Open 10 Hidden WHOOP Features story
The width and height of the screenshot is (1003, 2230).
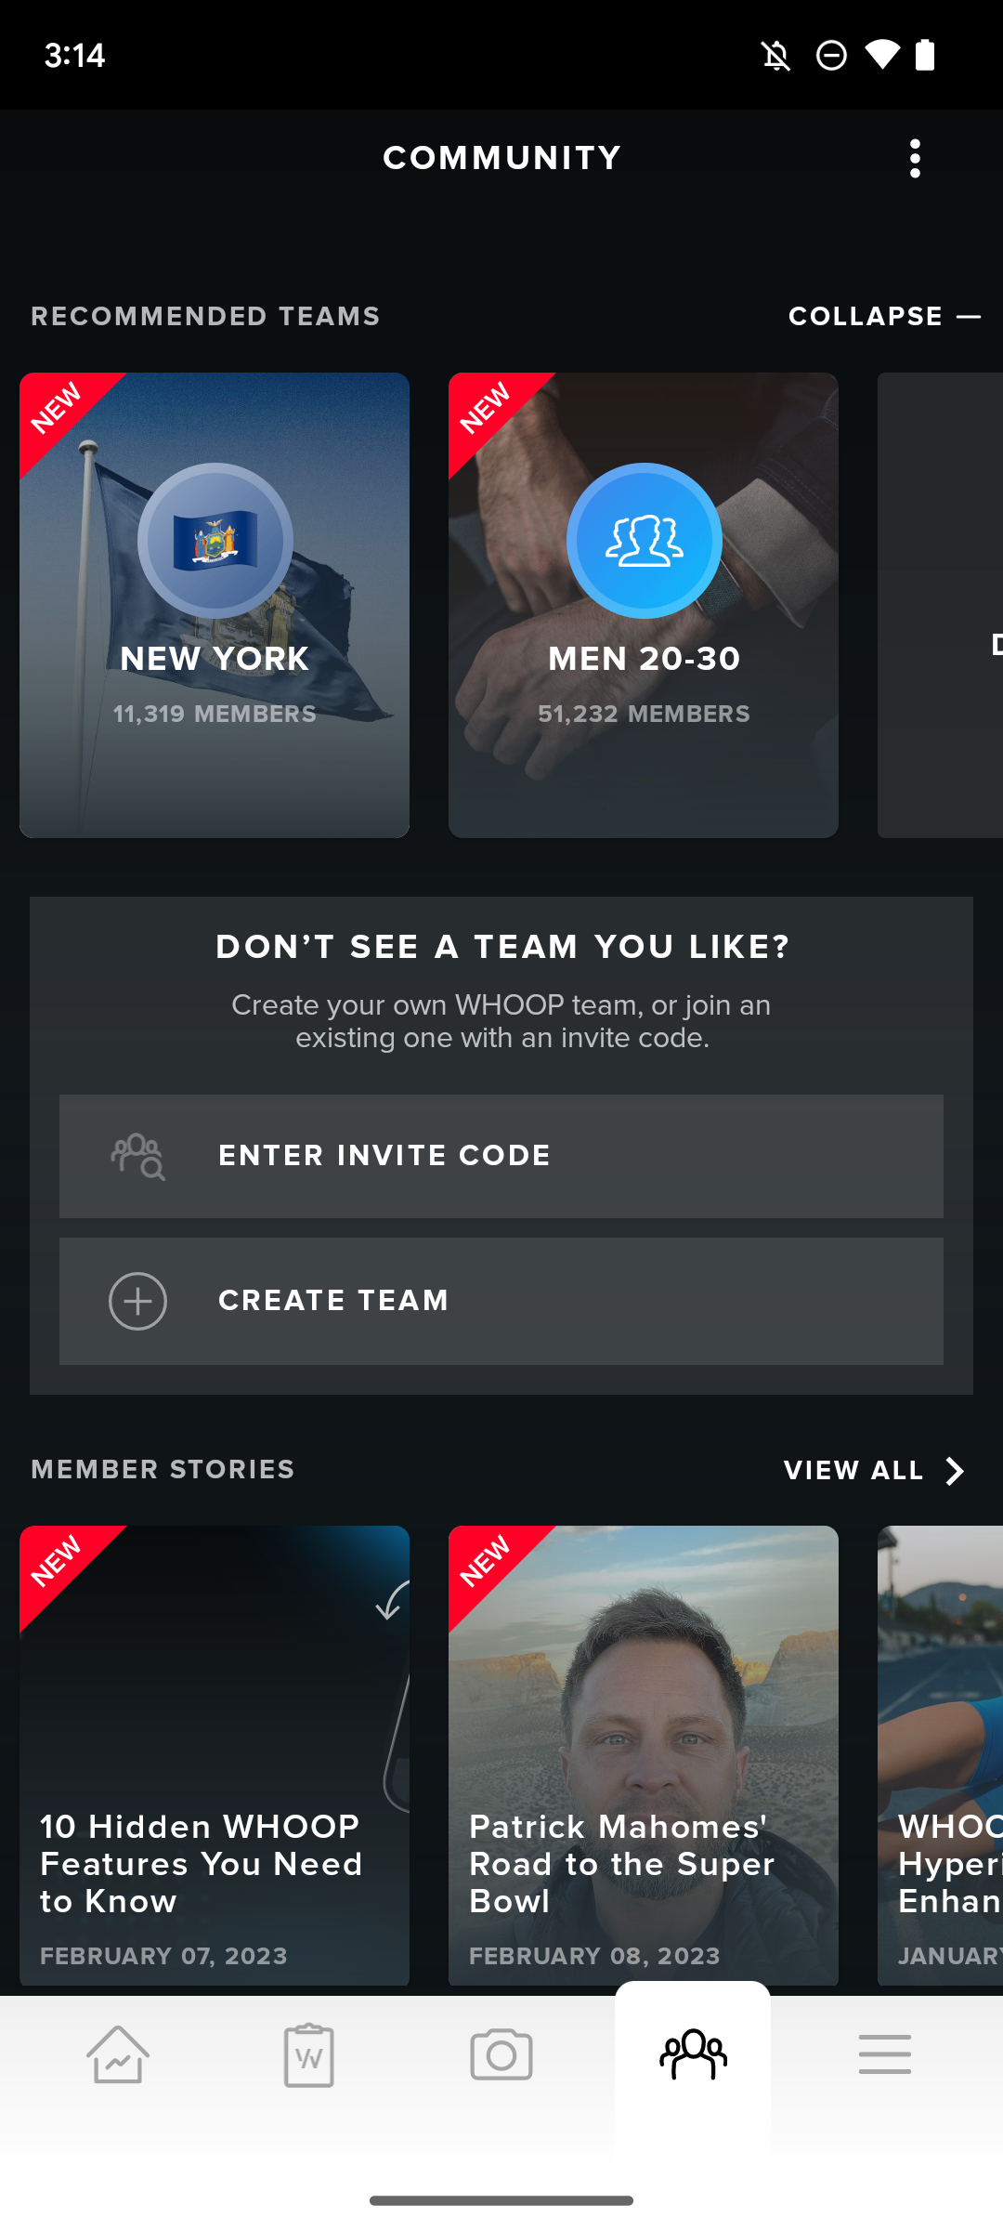point(215,1755)
